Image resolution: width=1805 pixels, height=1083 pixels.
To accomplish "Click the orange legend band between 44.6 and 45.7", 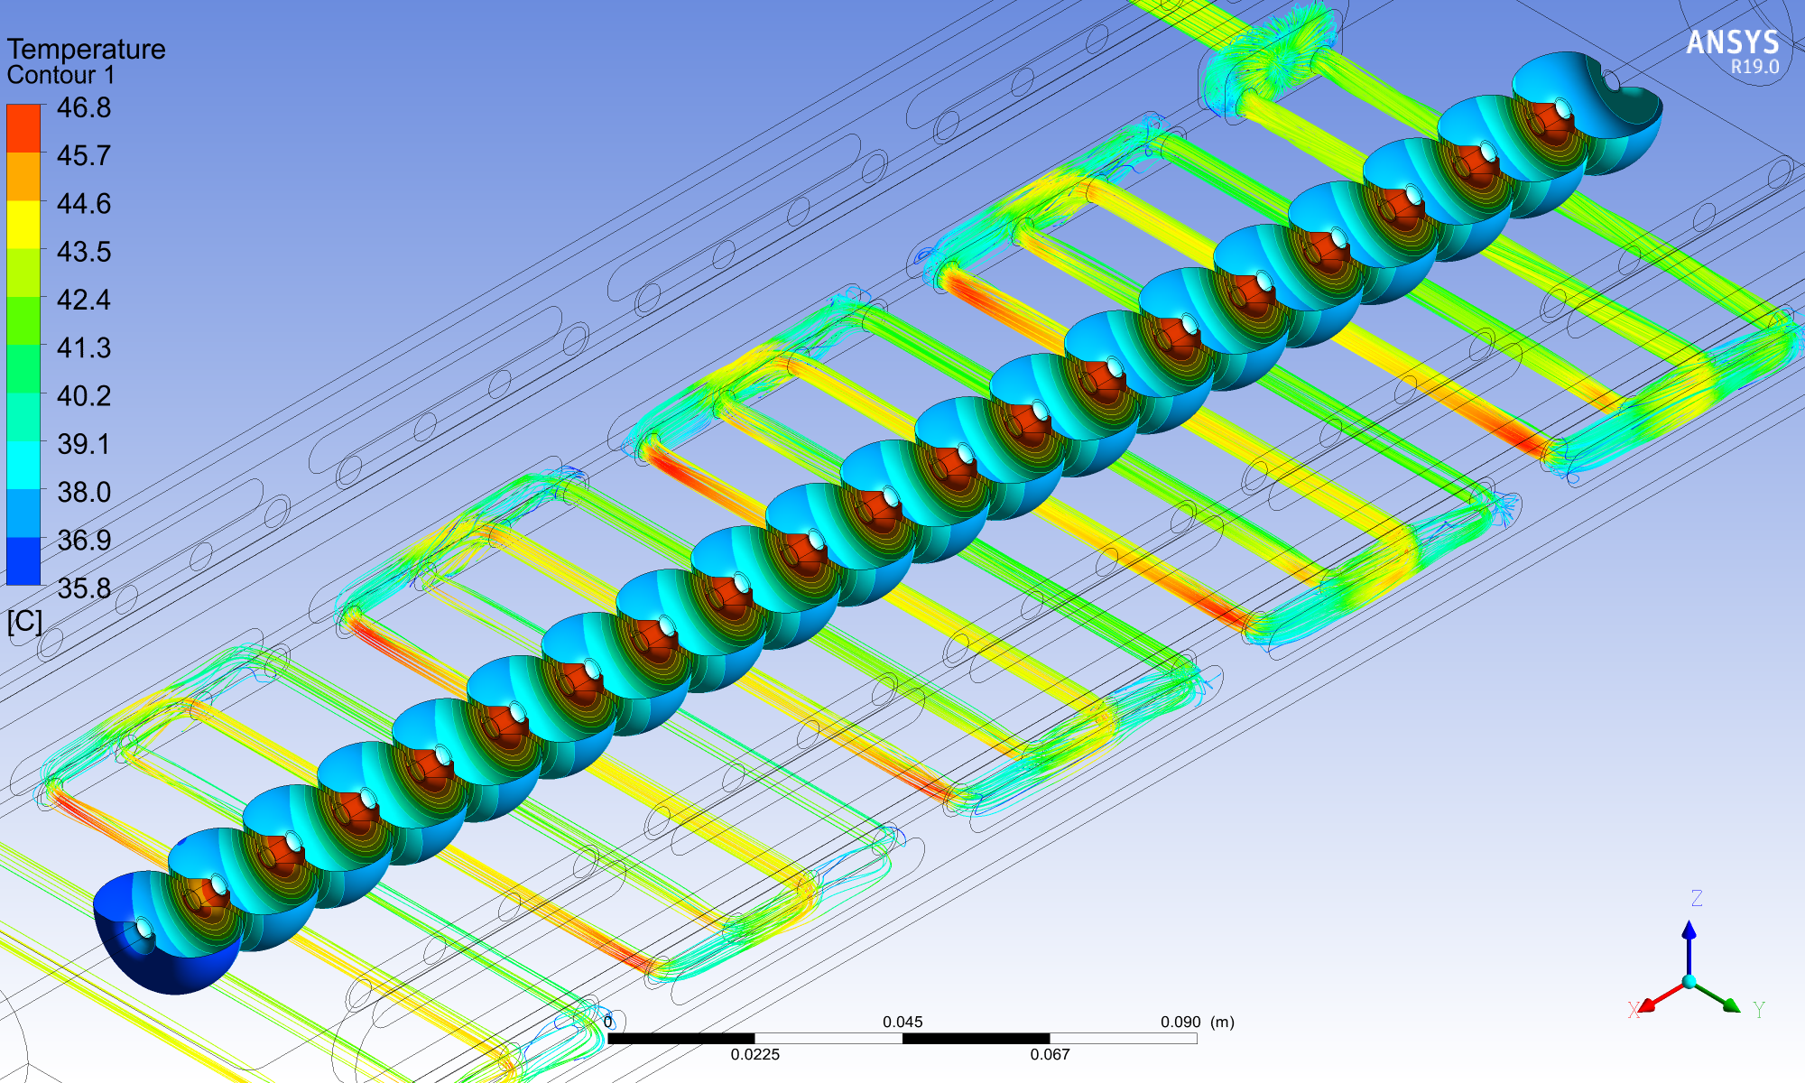I will click(23, 176).
